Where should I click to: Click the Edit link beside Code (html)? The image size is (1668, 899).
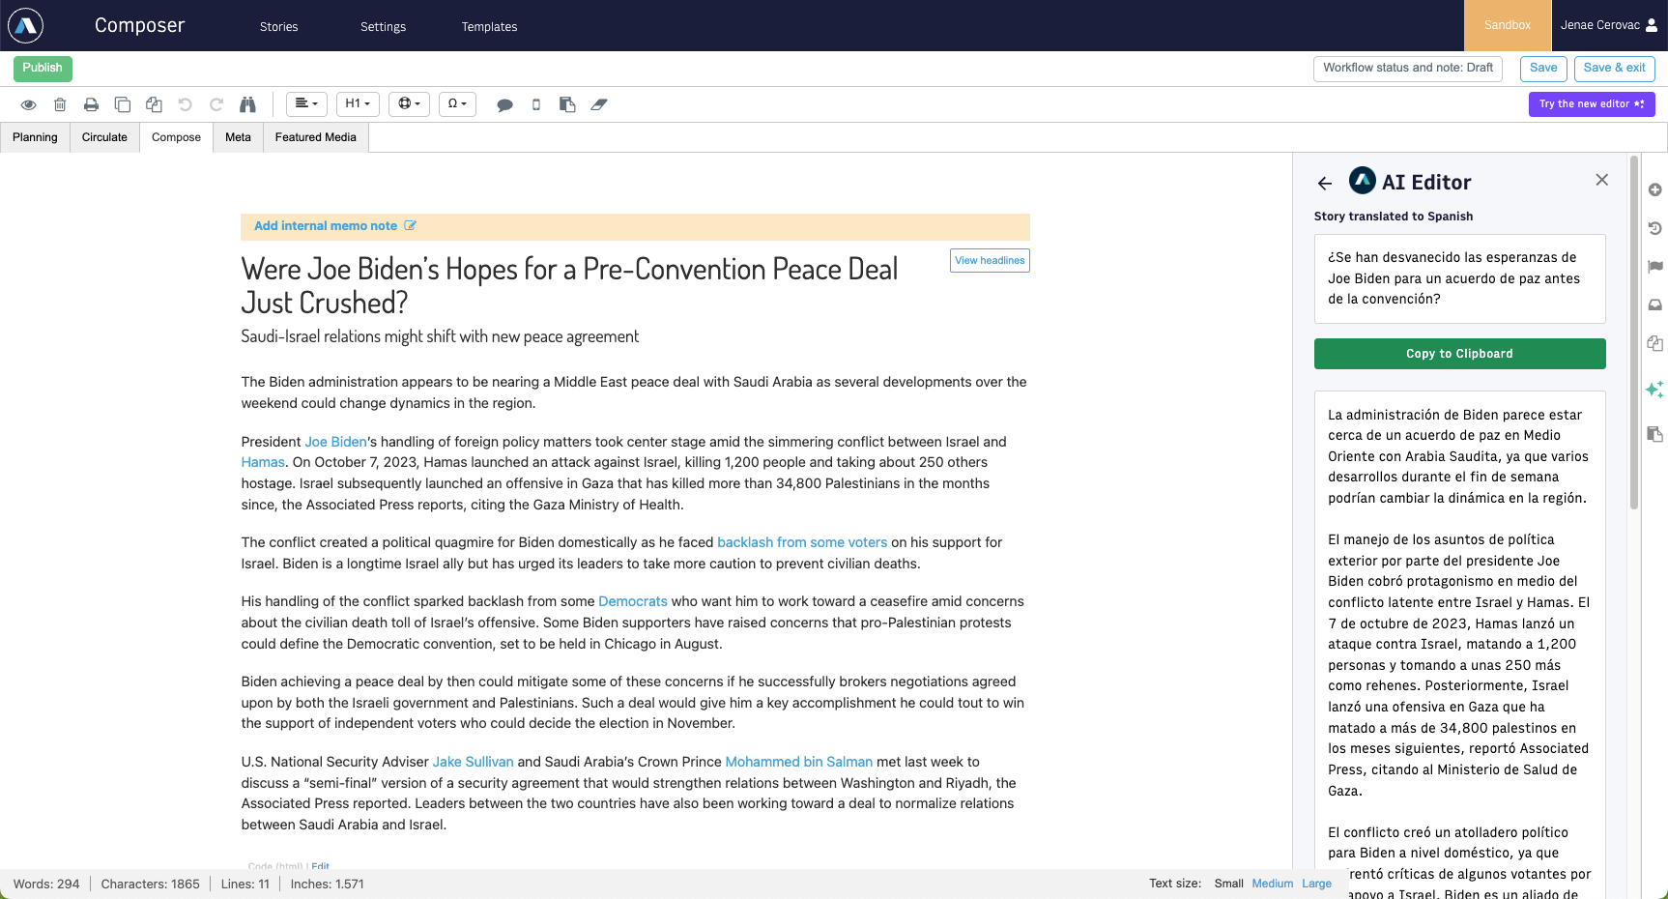pos(320,866)
